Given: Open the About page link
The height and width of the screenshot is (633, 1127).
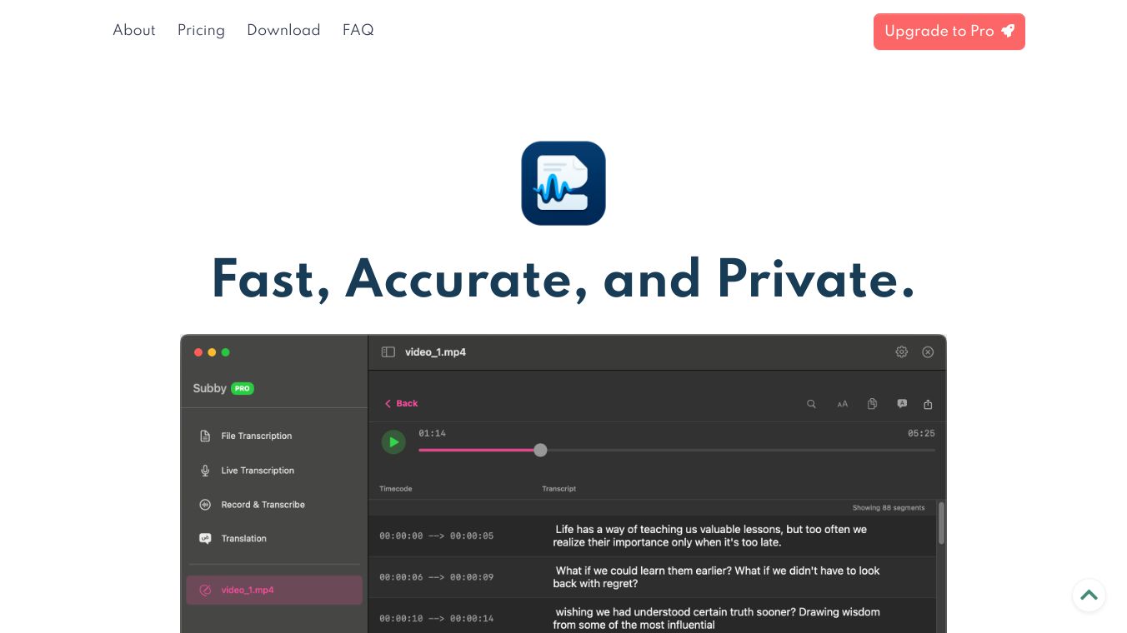Looking at the screenshot, I should 134,31.
